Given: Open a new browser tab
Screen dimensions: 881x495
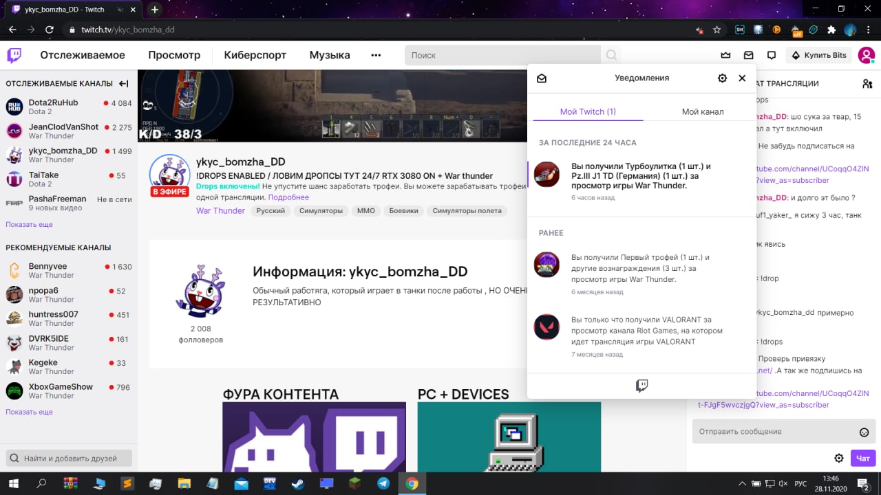Looking at the screenshot, I should coord(155,10).
